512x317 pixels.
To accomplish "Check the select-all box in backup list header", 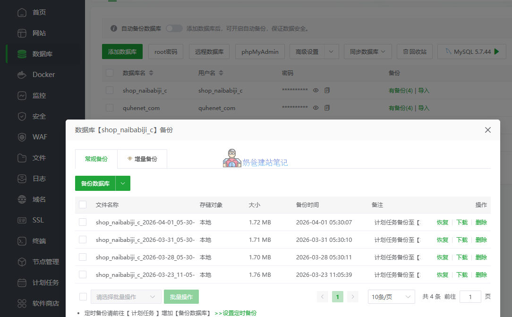I will coord(83,205).
